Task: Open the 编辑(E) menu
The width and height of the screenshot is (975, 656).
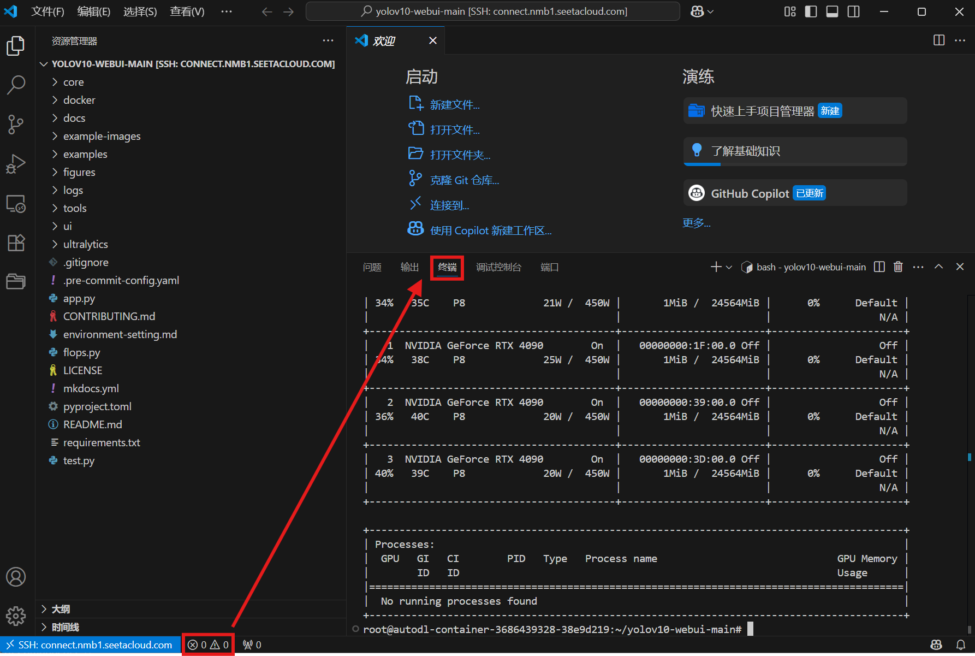Action: pos(93,11)
